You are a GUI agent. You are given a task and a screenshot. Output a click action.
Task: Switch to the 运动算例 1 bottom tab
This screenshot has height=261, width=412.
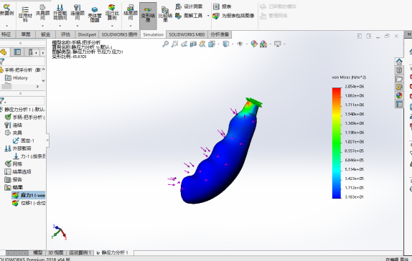tap(80, 252)
